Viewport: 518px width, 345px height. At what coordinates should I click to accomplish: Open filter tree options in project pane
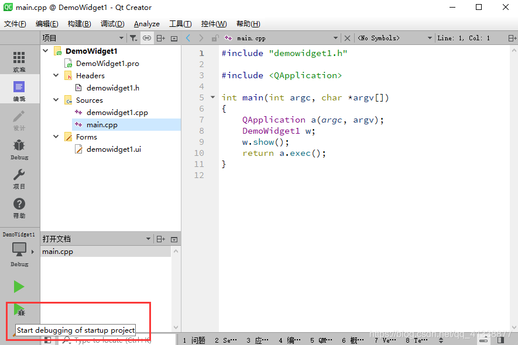133,38
